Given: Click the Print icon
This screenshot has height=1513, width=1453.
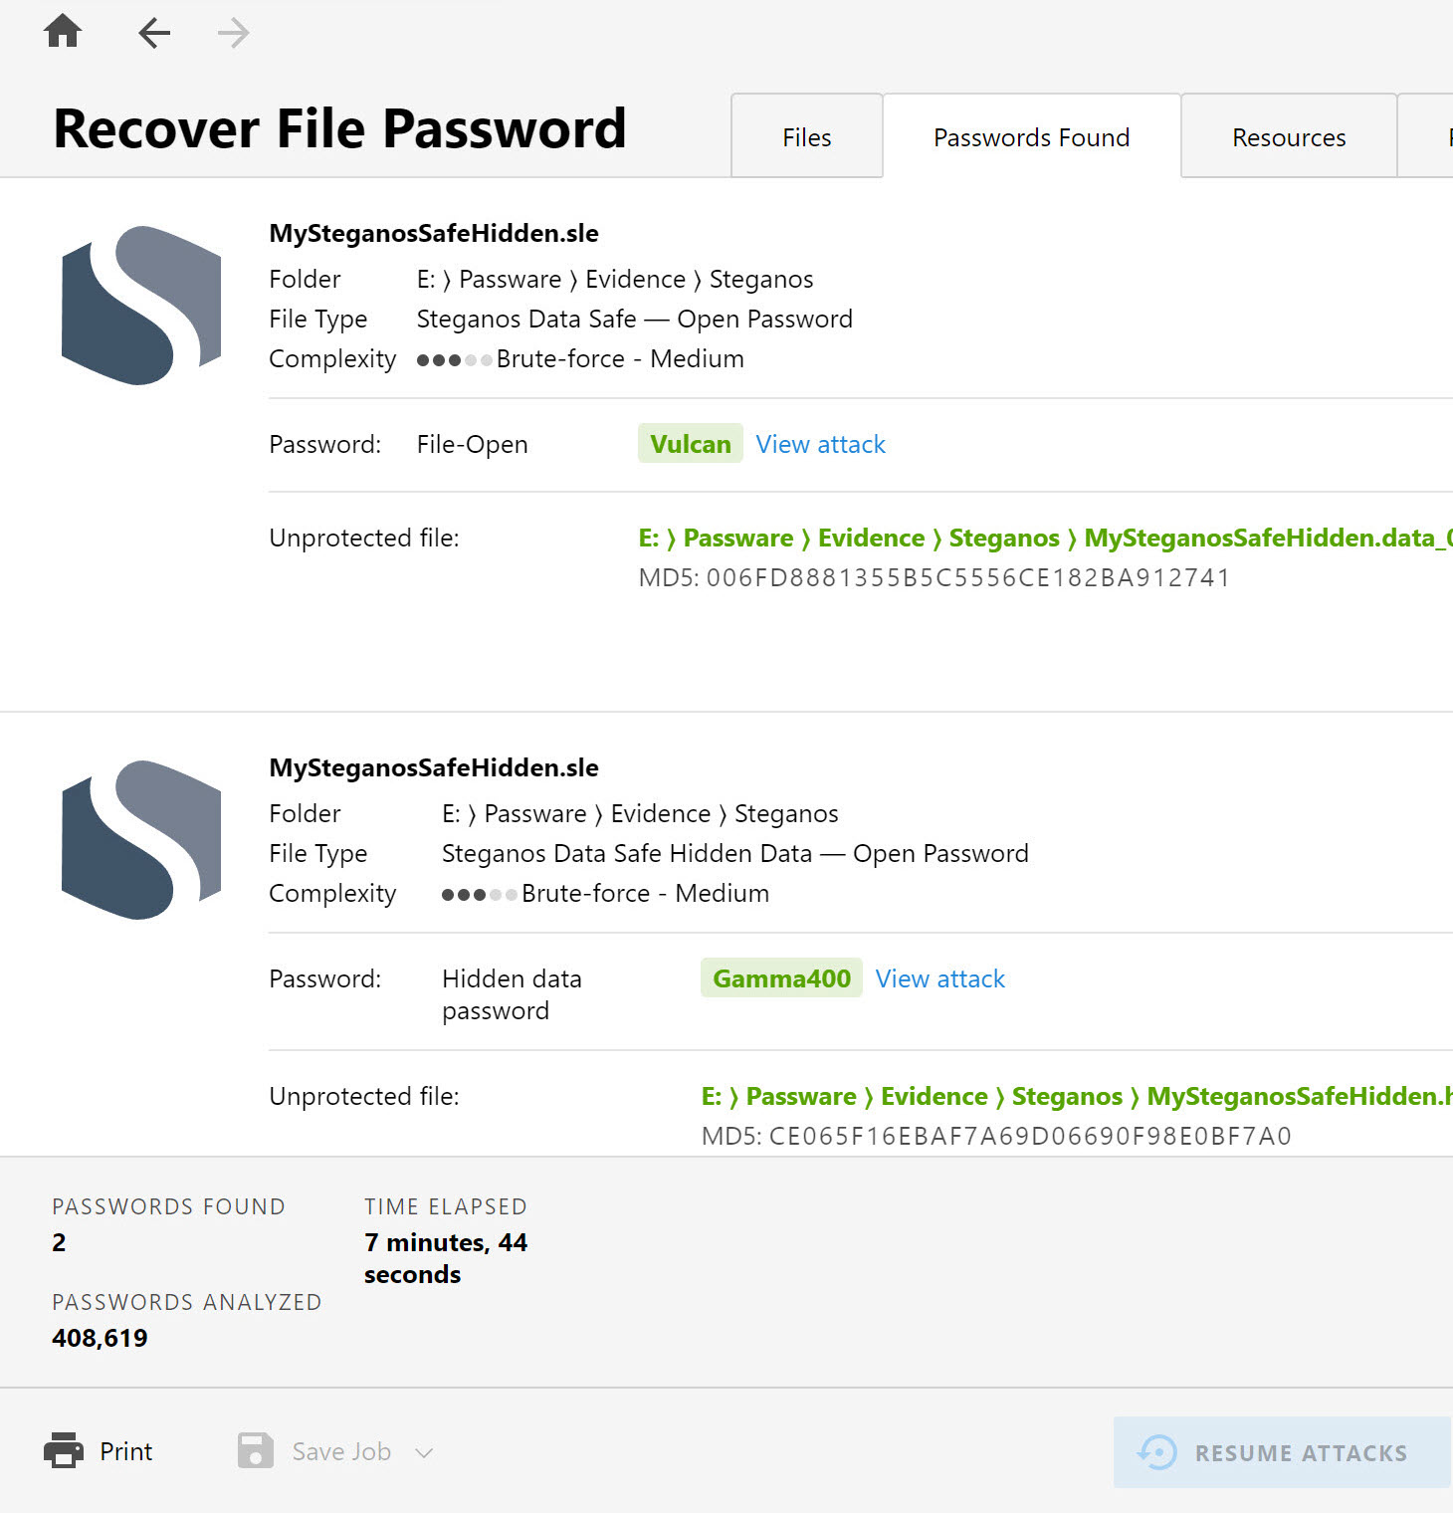Looking at the screenshot, I should 64,1451.
